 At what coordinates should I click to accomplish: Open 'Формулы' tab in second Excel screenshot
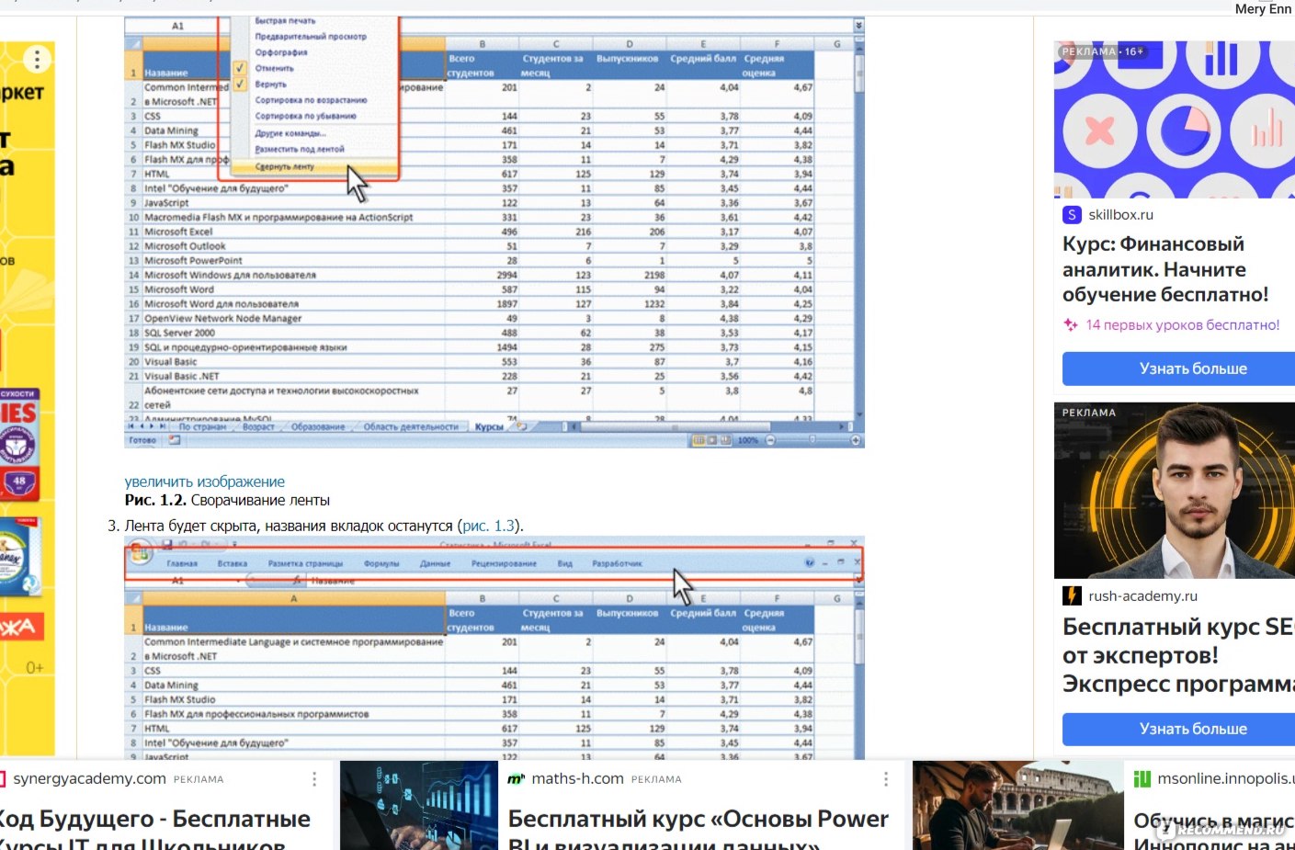(381, 563)
